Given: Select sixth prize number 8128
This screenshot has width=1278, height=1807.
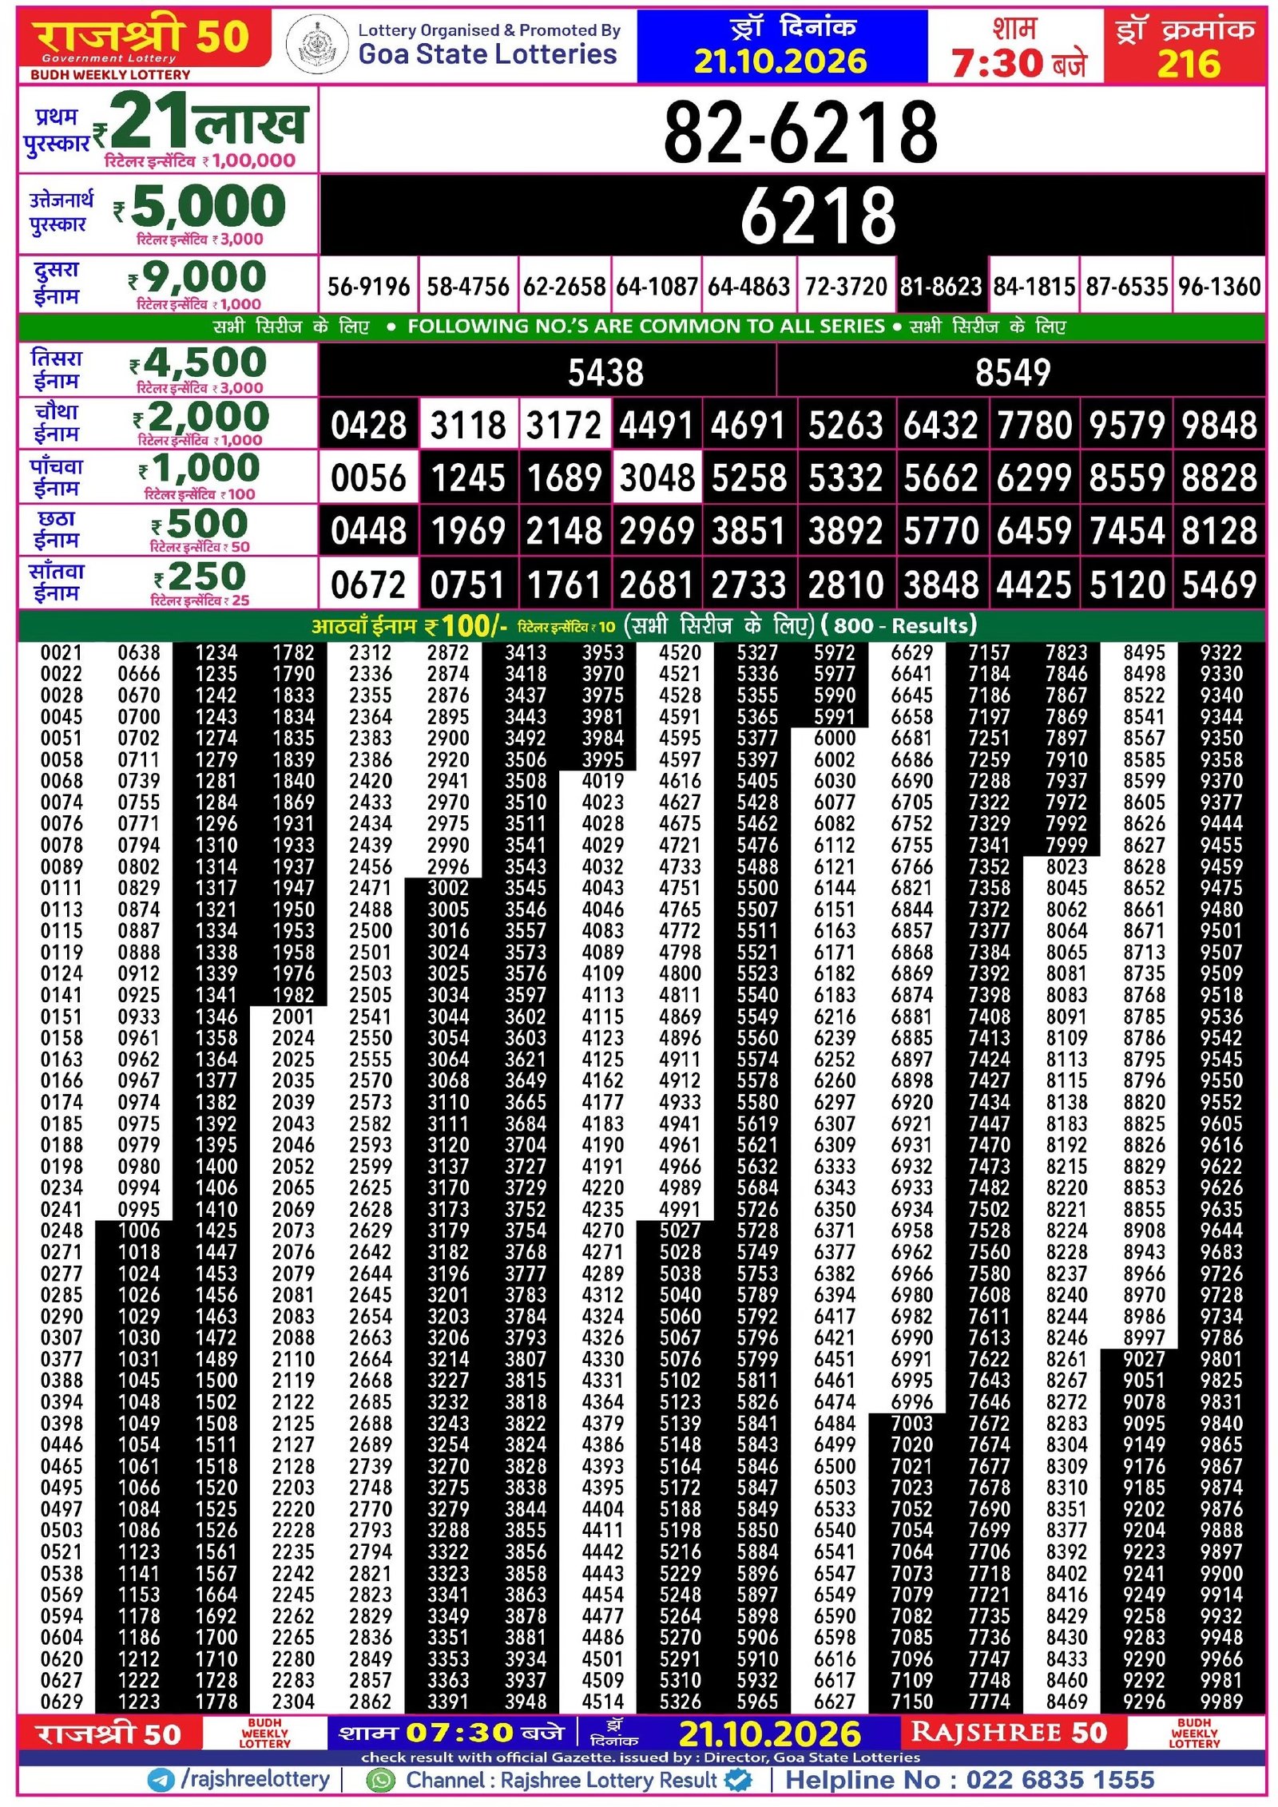Looking at the screenshot, I should [x=1219, y=531].
